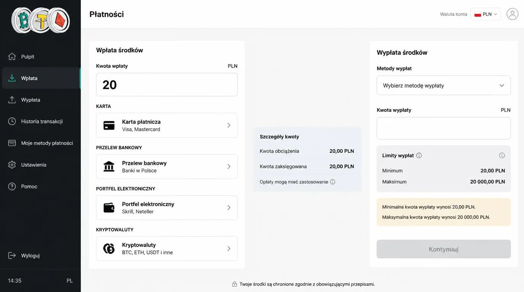Open the Wybierz metodę wypłaty dropdown

(x=444, y=86)
